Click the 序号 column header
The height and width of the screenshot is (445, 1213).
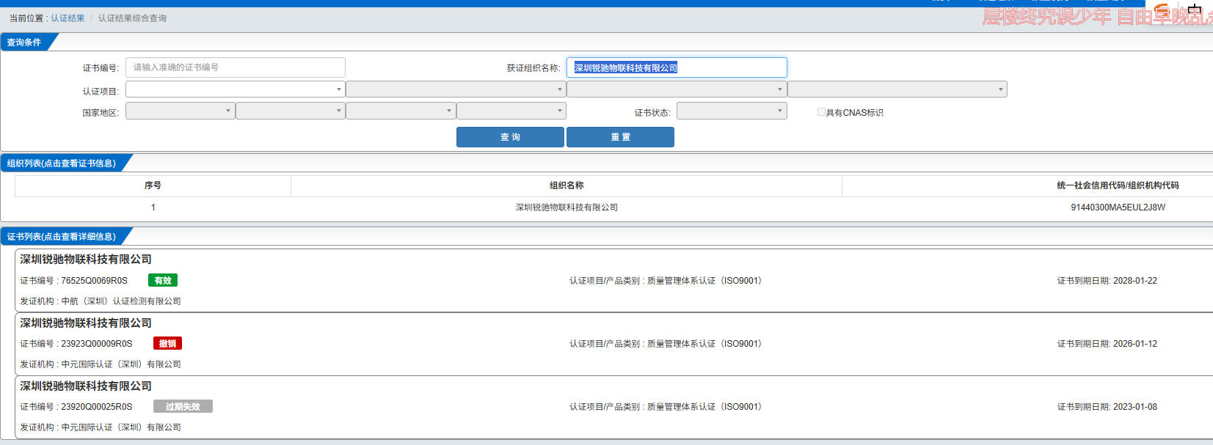coord(153,185)
